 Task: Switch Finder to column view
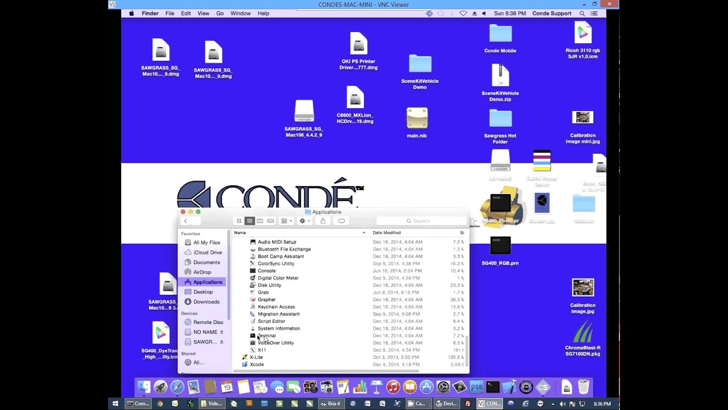click(x=260, y=221)
